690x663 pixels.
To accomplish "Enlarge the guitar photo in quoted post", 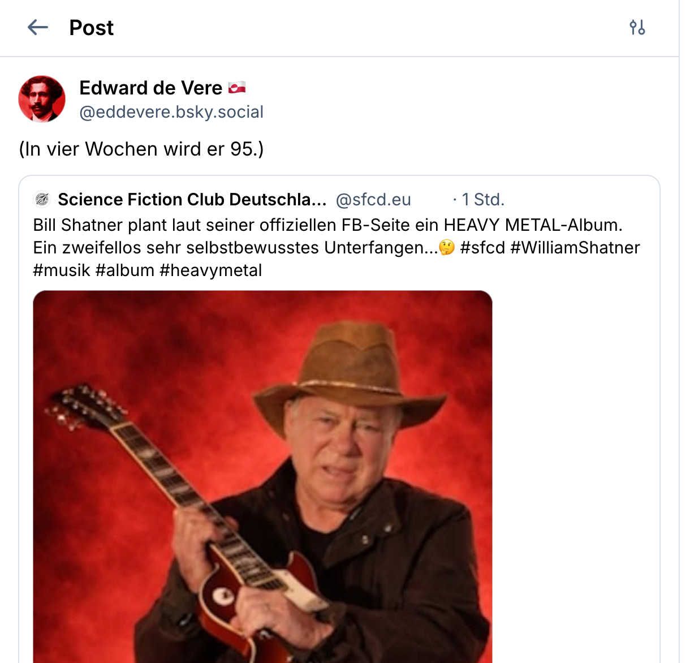I will [262, 476].
